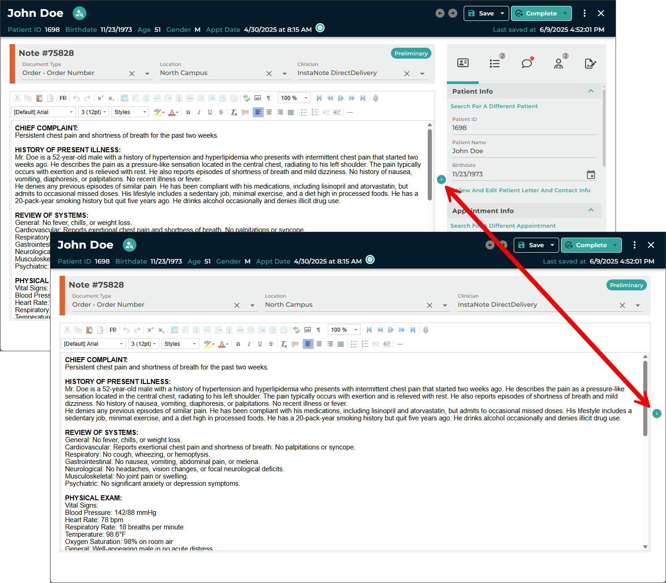Open the list tab in the side panel
The height and width of the screenshot is (583, 666).
click(495, 64)
